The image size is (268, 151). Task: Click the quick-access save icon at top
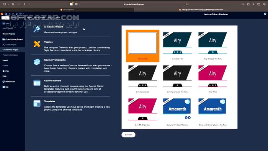pyautogui.click(x=6, y=14)
